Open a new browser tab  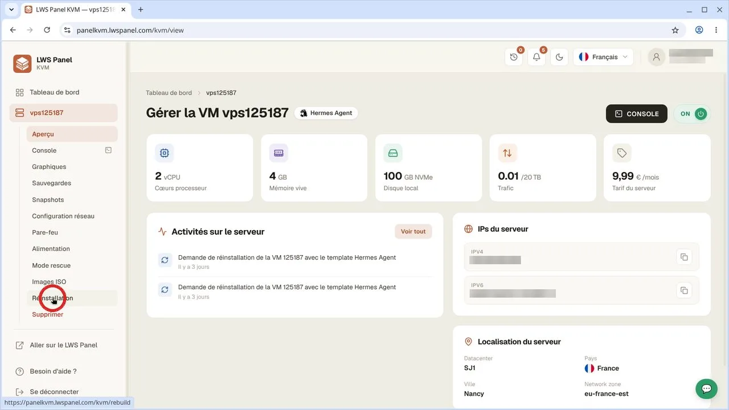(141, 10)
